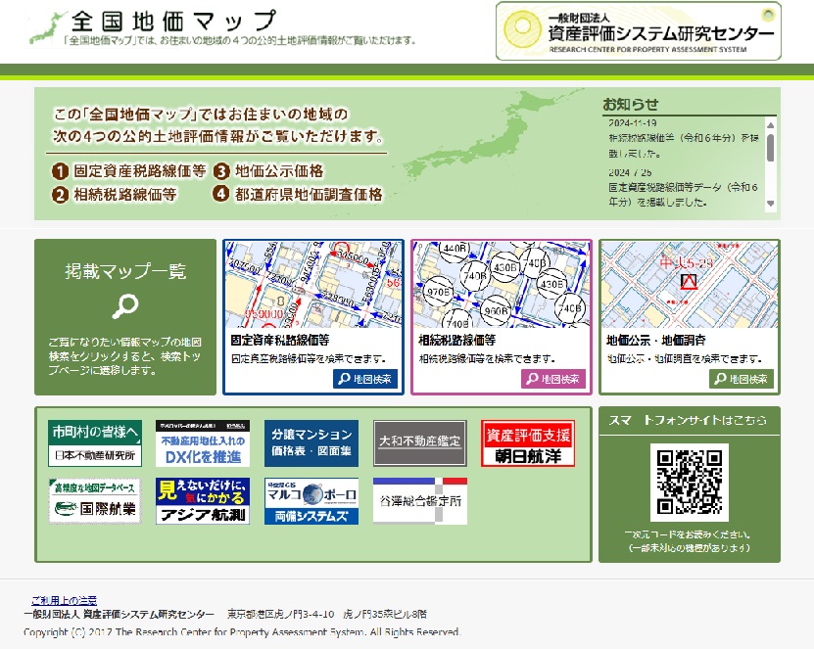Open the 分譲マンション価格表・図面集 banner
The height and width of the screenshot is (649, 814).
[311, 443]
